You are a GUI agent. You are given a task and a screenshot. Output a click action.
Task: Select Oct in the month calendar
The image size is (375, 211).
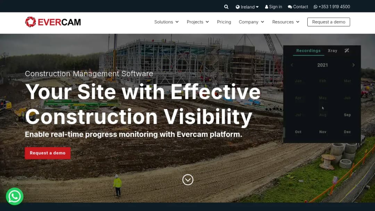(x=298, y=132)
